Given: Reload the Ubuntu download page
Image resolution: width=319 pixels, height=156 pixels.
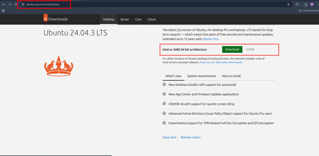Looking at the screenshot, I should (x=16, y=4).
